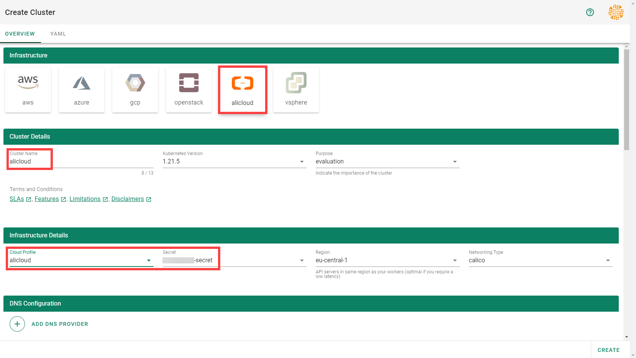Click into the Cluster Name field

(x=81, y=162)
